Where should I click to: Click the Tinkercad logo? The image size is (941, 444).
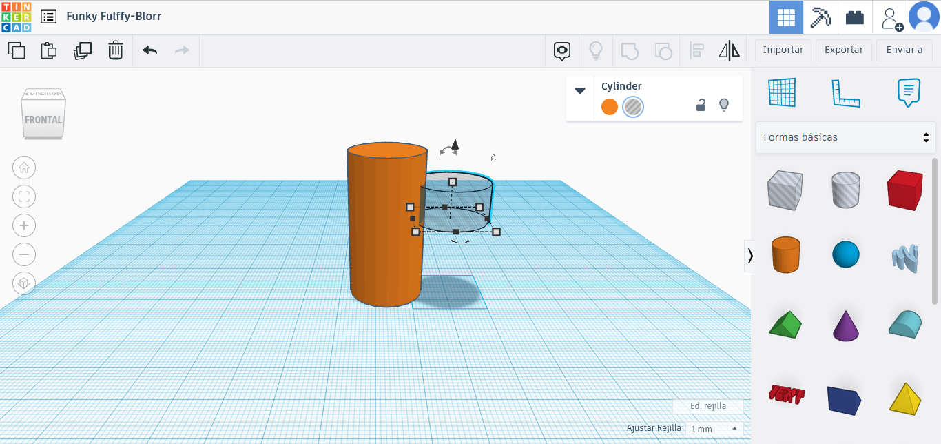pos(17,17)
